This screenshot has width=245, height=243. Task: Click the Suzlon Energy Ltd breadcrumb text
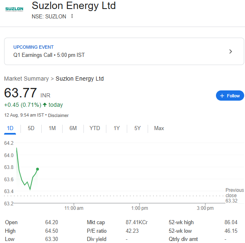click(x=79, y=79)
